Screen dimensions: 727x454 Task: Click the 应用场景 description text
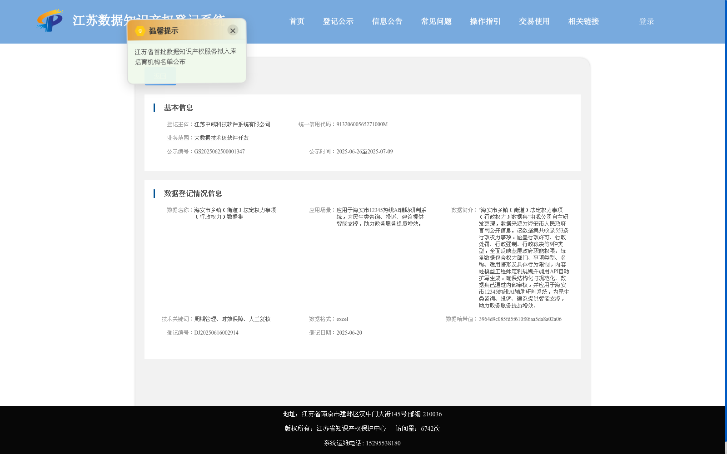381,217
